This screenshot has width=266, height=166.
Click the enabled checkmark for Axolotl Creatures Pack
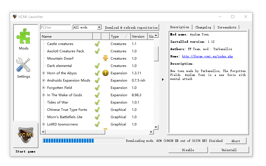(97, 51)
